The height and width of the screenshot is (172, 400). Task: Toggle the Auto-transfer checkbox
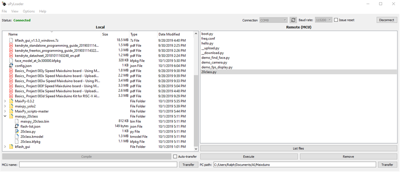point(175,157)
